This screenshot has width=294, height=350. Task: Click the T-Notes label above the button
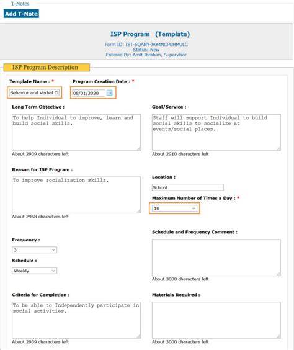20,4
